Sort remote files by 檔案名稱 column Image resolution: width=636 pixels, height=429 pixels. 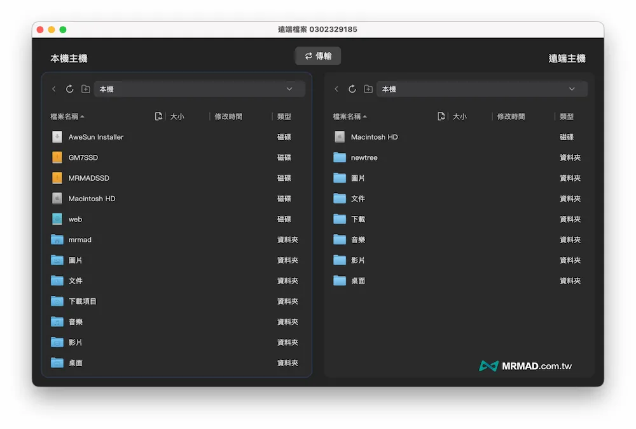[x=350, y=117]
